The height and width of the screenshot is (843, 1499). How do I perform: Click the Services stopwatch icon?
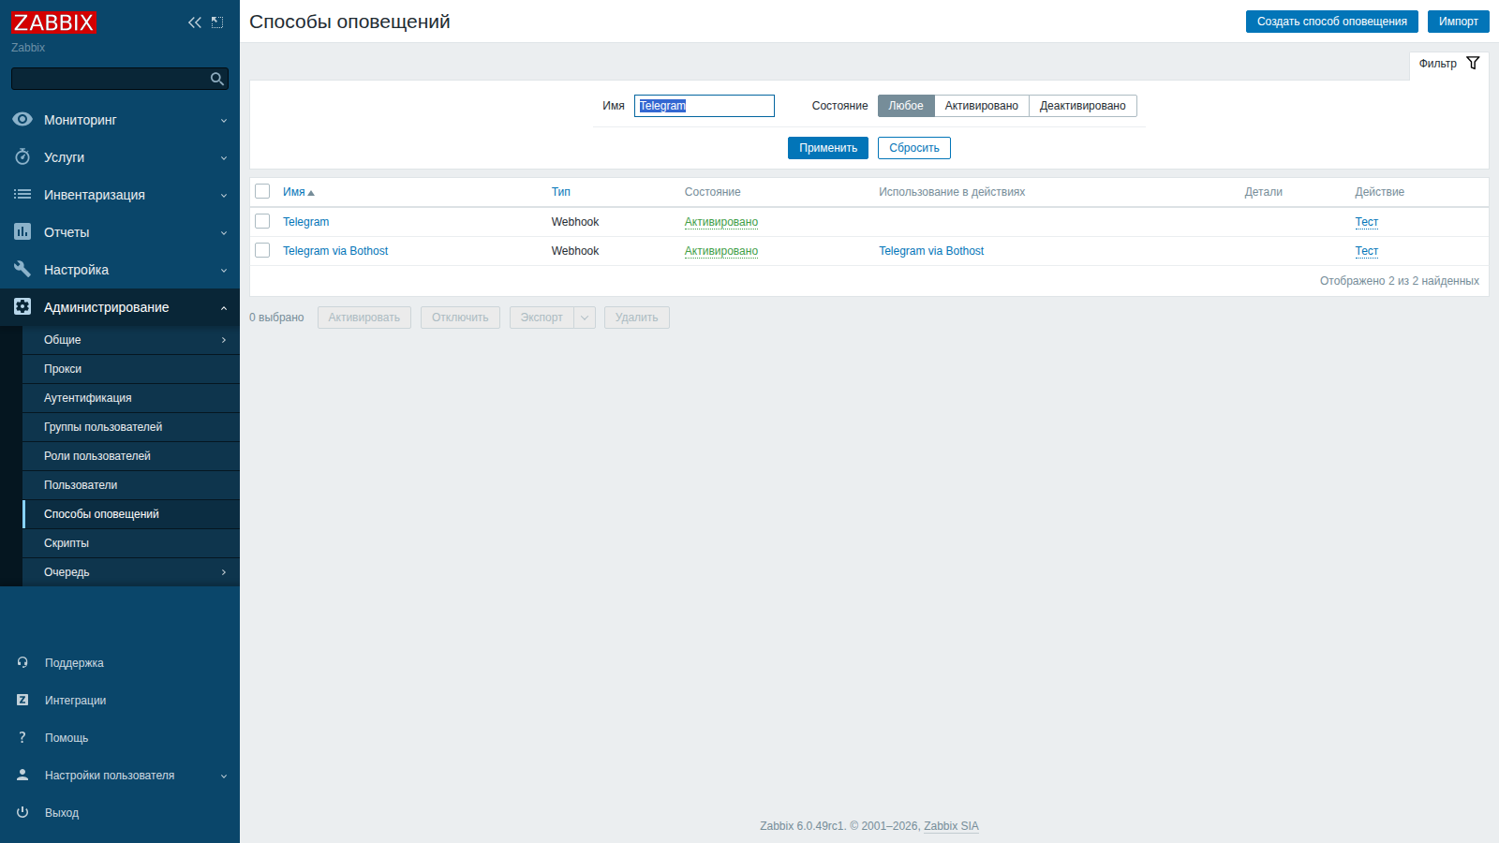22,156
